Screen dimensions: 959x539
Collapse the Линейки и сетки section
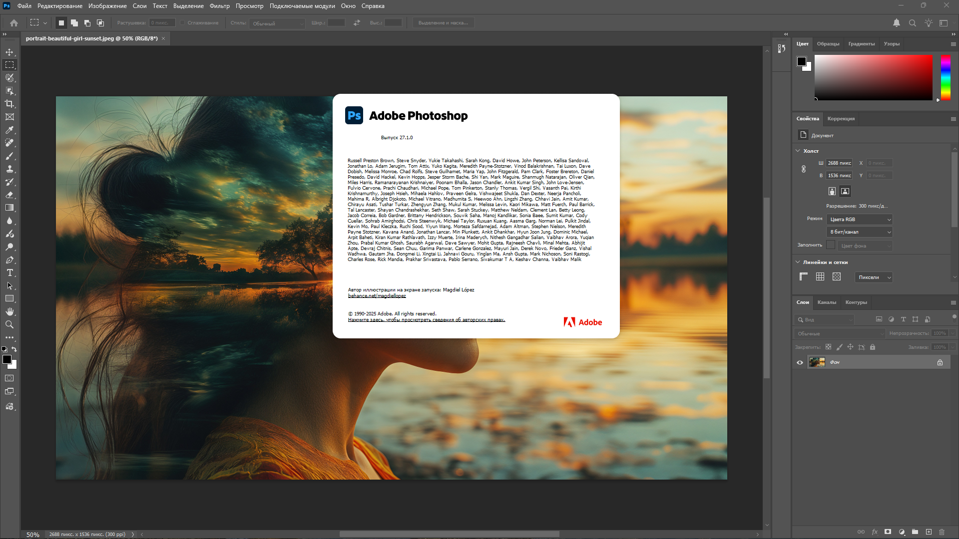tap(798, 262)
